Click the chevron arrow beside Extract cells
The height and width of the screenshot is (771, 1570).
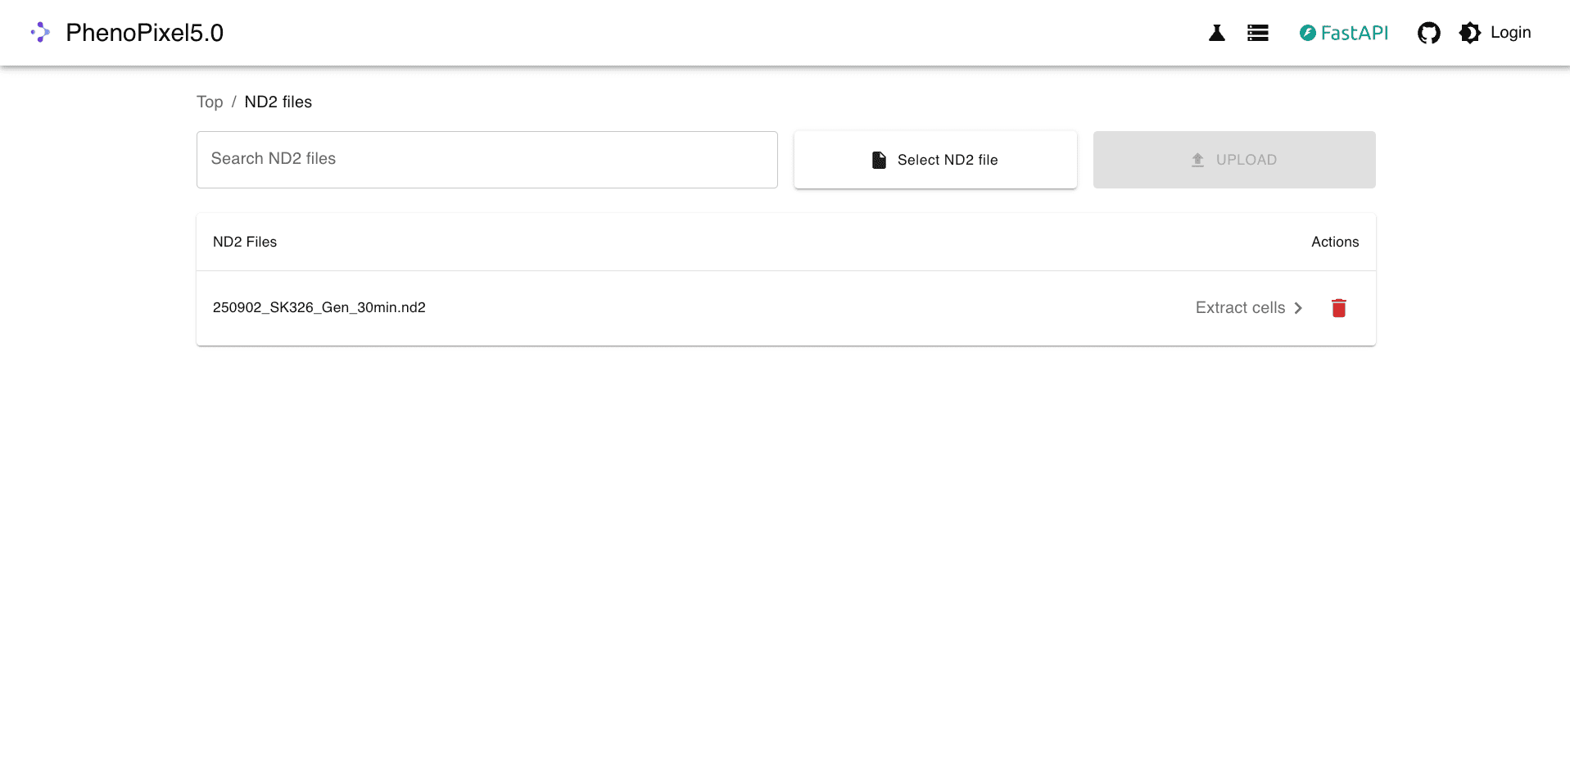1298,308
